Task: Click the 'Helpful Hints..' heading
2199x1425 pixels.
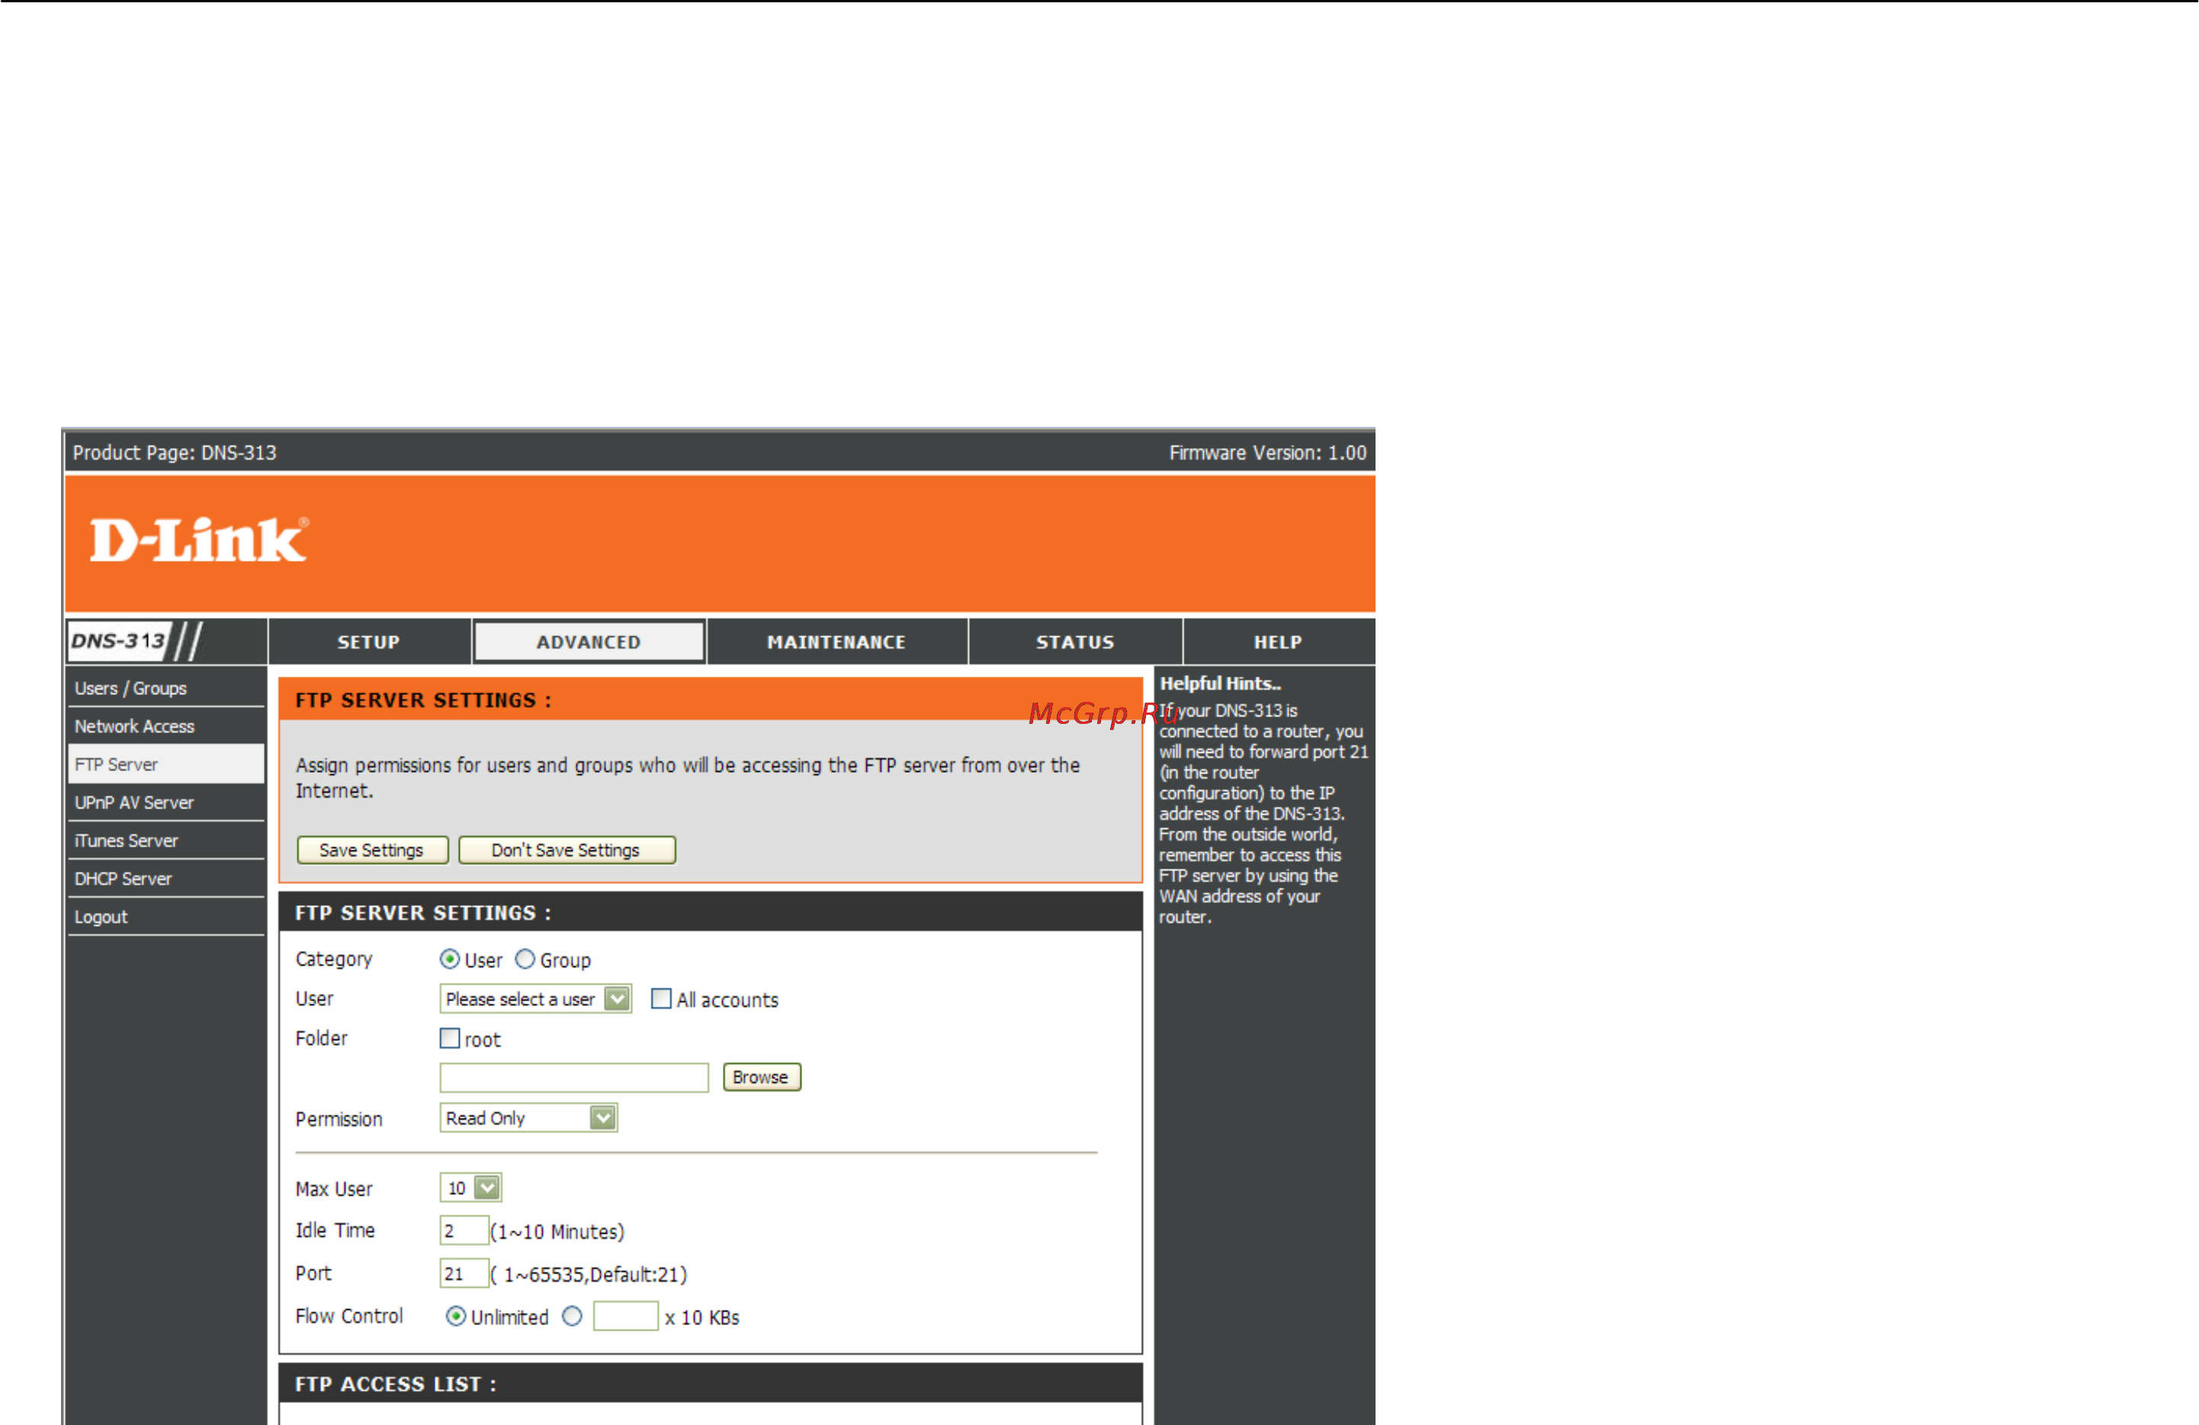Action: click(1221, 684)
